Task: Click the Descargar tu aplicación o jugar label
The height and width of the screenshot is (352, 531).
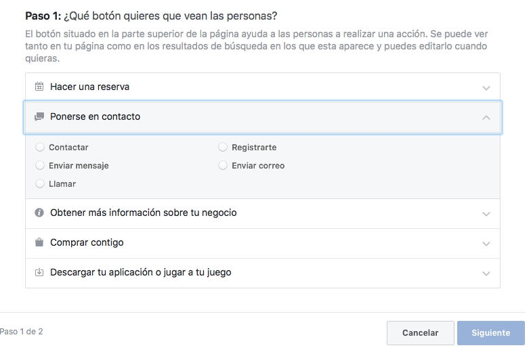Action: pyautogui.click(x=140, y=272)
